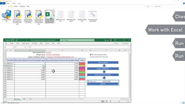Screen dimensions: 185x104
Task: Open the Explorer View tab
Action: 19,3
